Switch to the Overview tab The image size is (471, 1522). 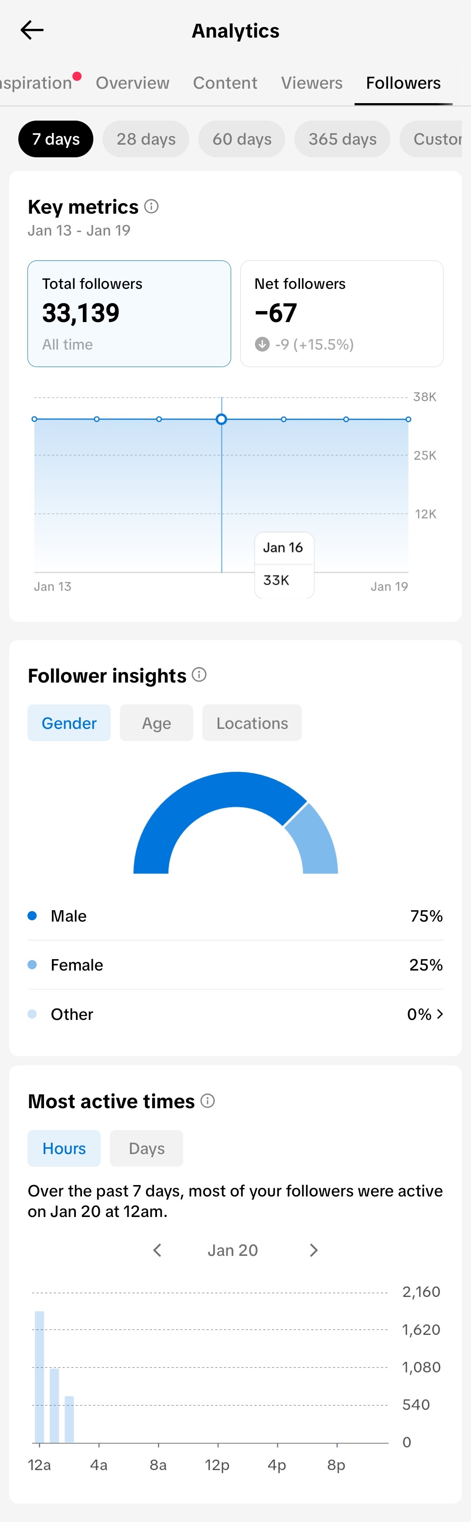133,83
